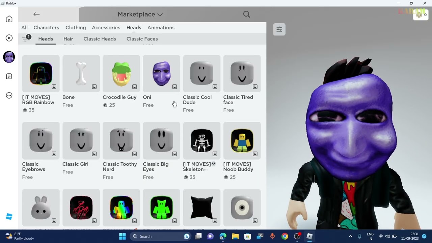
Task: Click the Classic Big Eyes item name
Action: [156, 167]
